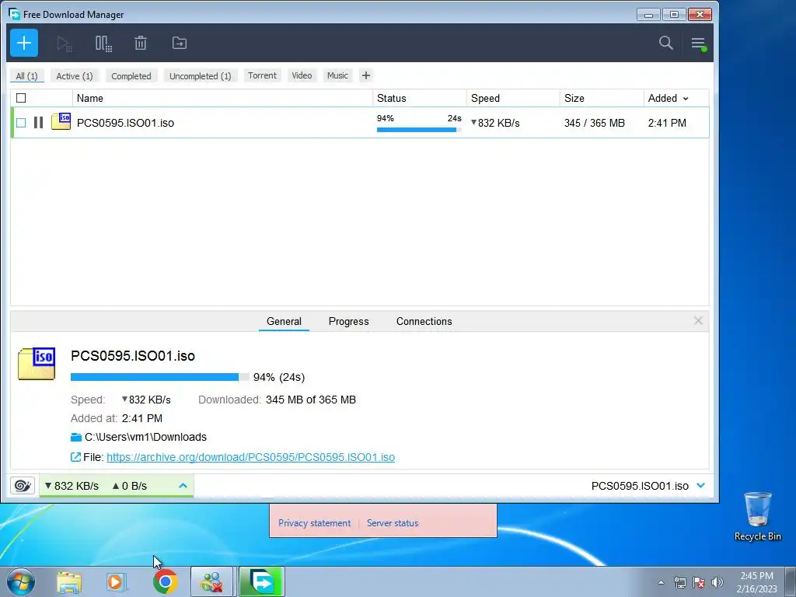Click the start all downloads toolbar icon

(x=65, y=44)
